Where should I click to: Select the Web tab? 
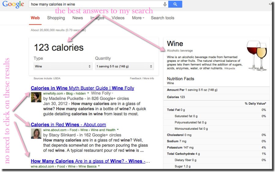click(35, 18)
